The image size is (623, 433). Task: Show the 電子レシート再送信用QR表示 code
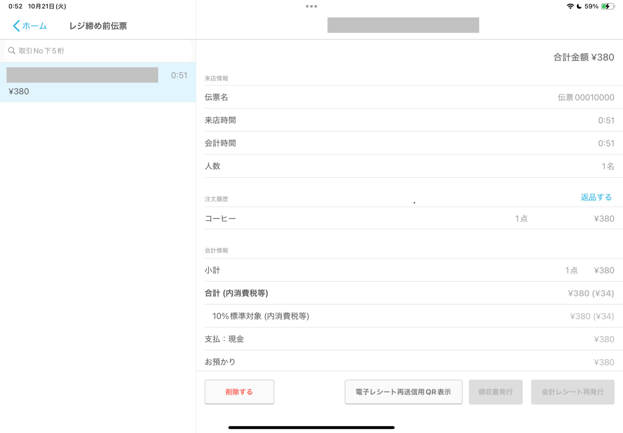(403, 392)
